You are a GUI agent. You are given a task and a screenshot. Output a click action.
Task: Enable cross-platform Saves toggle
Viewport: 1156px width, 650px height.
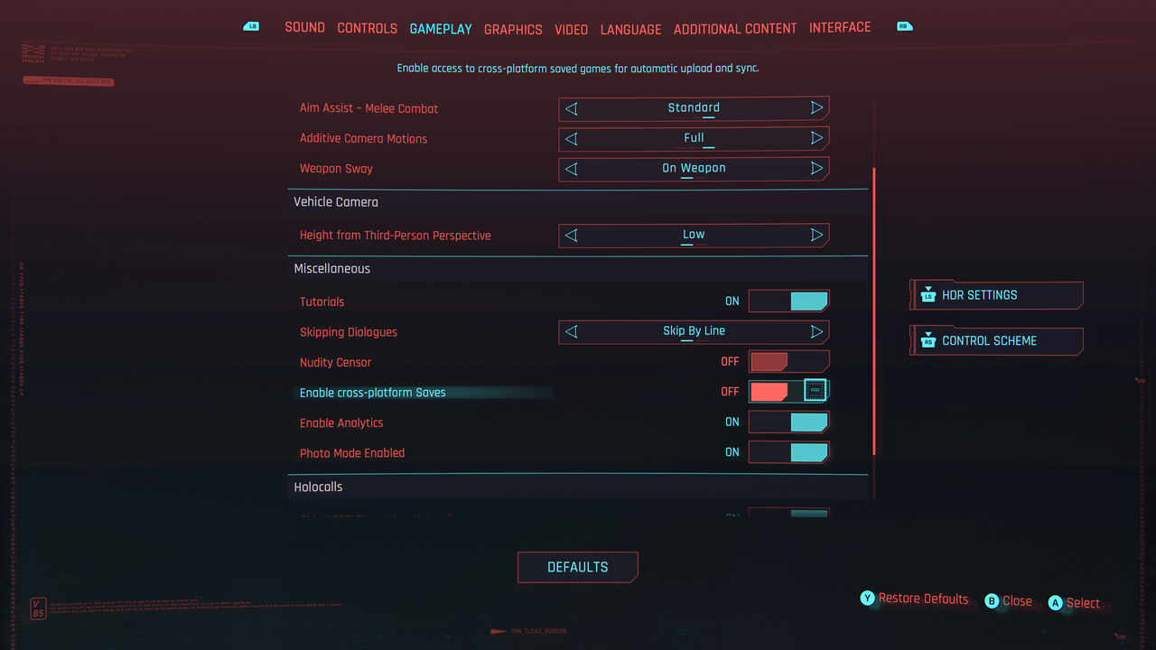click(788, 392)
